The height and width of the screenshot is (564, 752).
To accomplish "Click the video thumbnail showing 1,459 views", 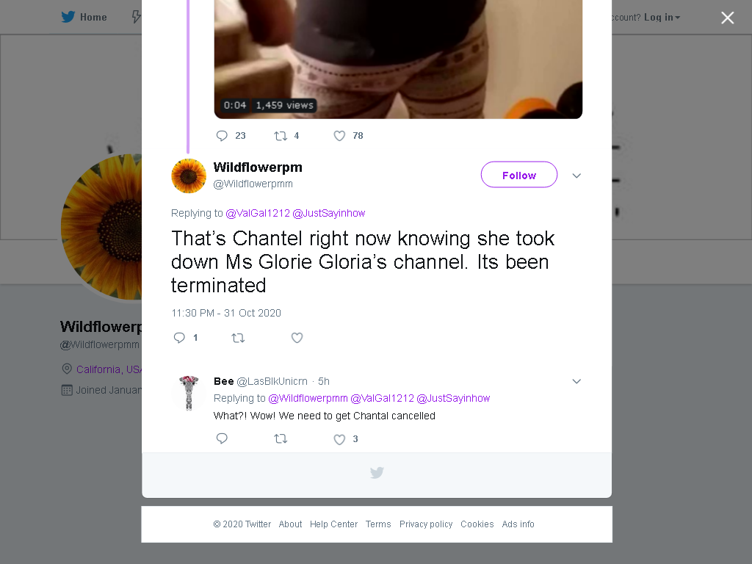I will click(398, 59).
